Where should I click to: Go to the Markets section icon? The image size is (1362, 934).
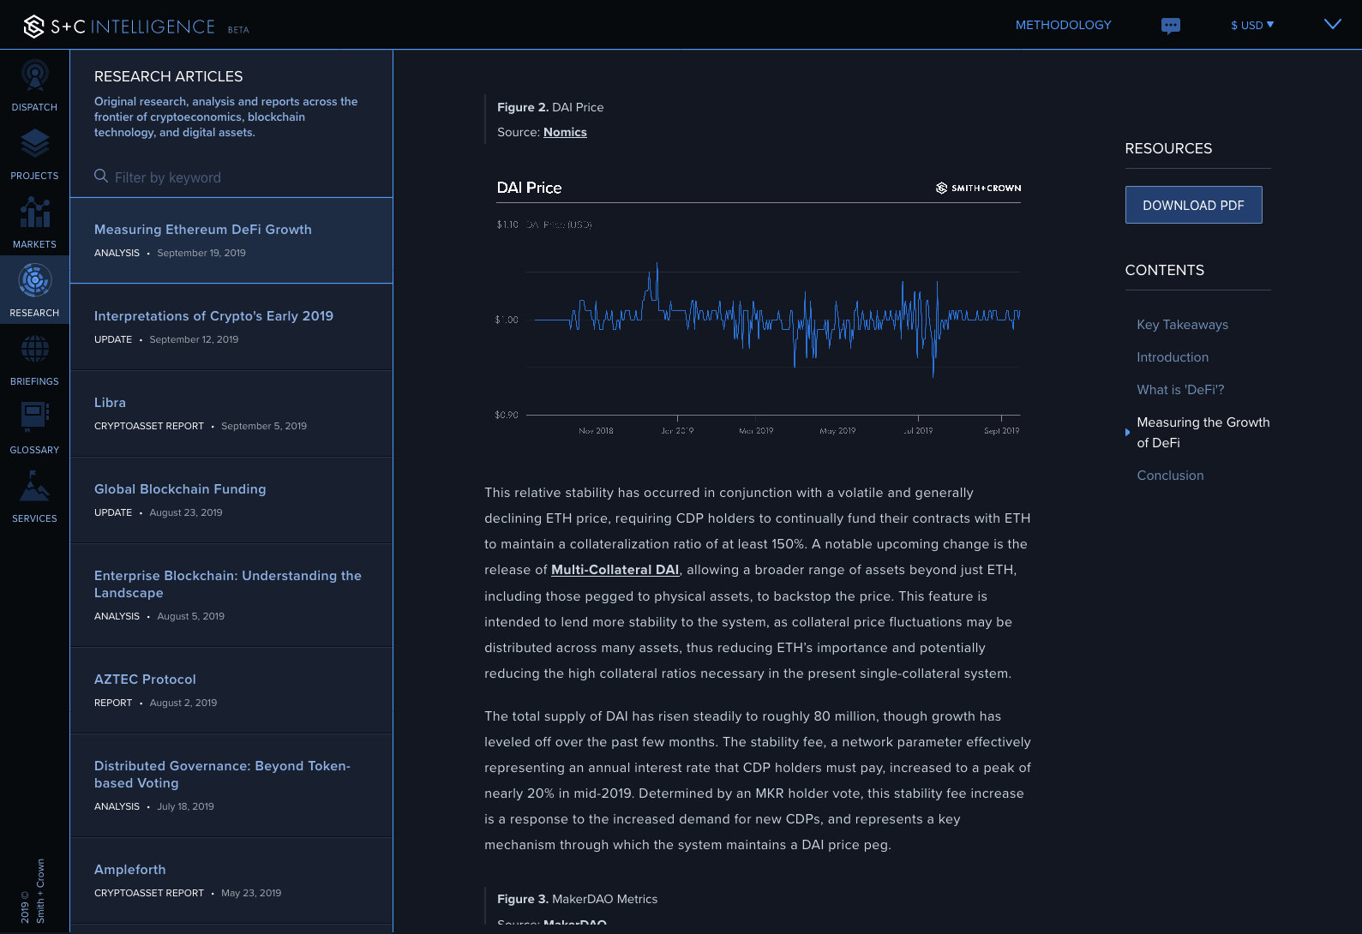point(34,213)
